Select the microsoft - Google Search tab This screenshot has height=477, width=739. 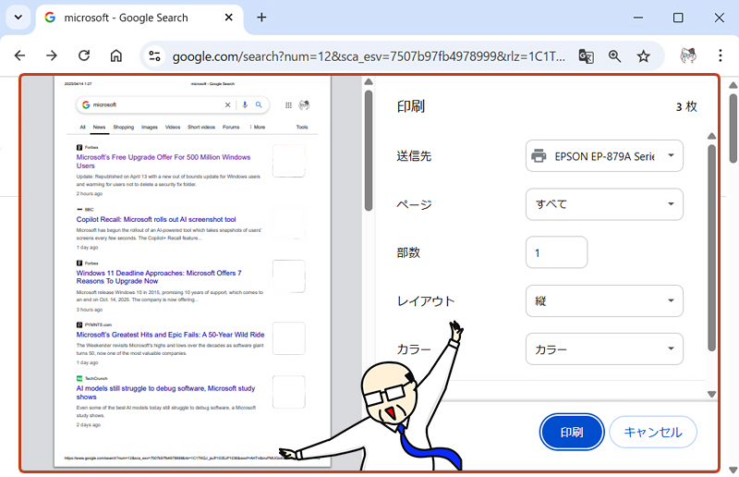139,18
